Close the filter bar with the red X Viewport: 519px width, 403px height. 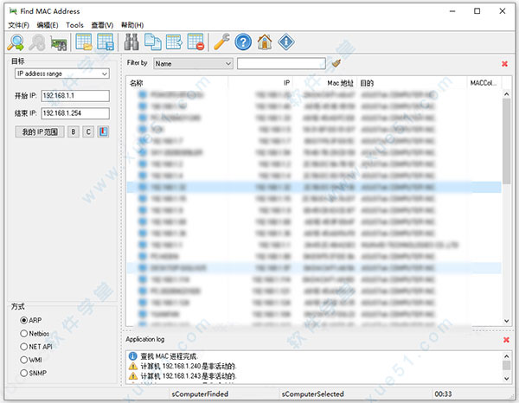(x=504, y=64)
